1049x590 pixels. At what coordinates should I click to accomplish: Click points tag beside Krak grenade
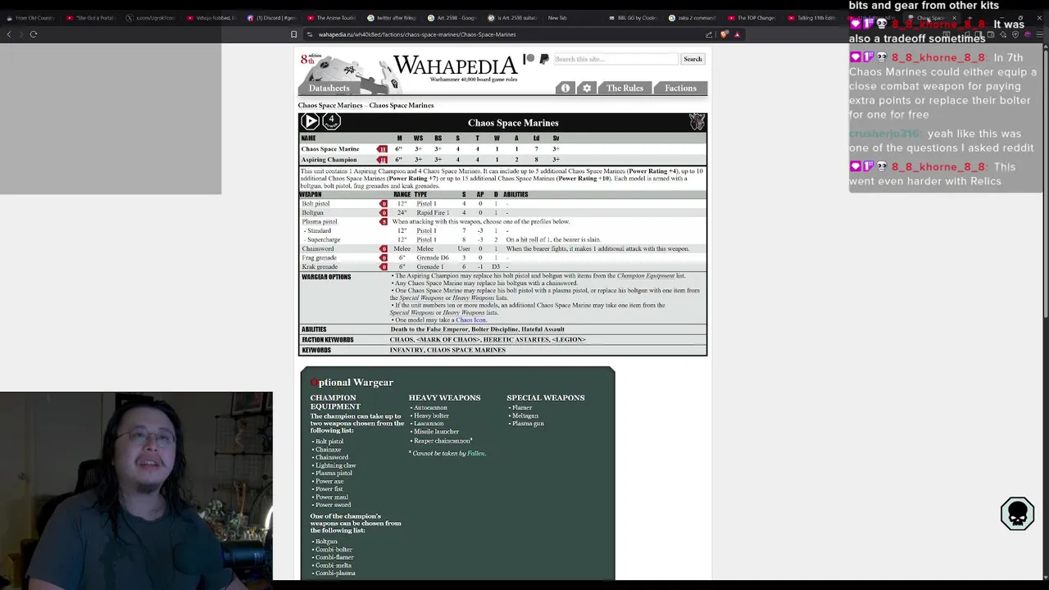coord(383,266)
